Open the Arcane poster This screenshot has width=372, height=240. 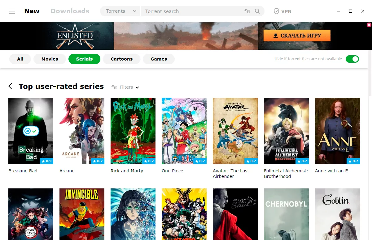82,131
